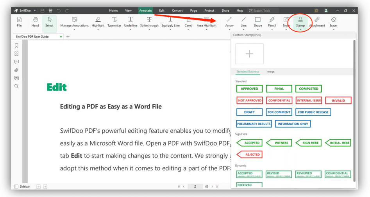This screenshot has height=197, width=370.
Task: Switch to the Edit ribbon tab
Action: click(x=162, y=11)
